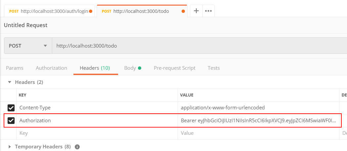Click the Authorization key cell
Viewport: 347px width, 151px height.
point(97,121)
